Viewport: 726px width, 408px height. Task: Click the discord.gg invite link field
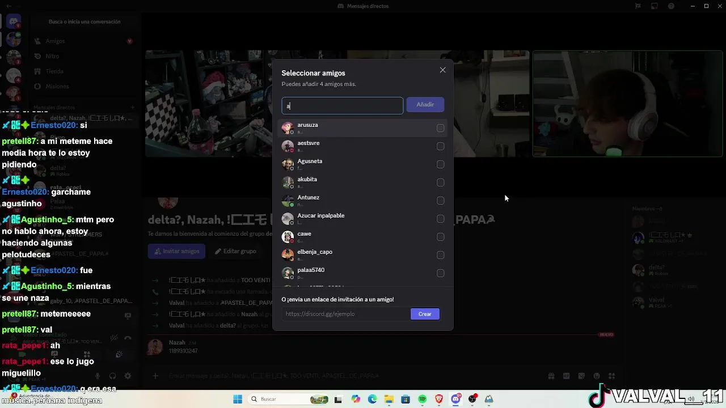point(345,314)
